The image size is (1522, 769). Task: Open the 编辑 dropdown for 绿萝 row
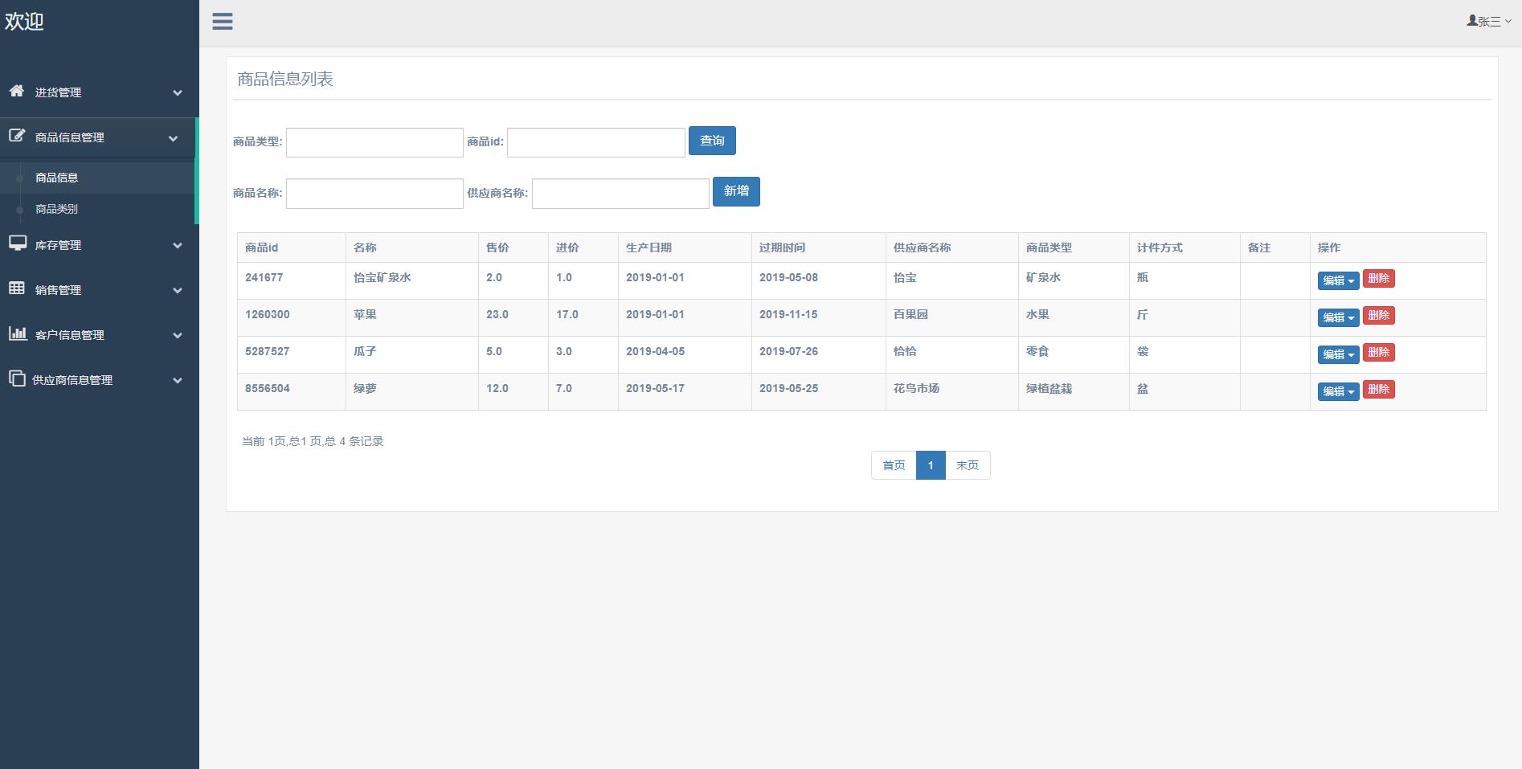pyautogui.click(x=1338, y=391)
